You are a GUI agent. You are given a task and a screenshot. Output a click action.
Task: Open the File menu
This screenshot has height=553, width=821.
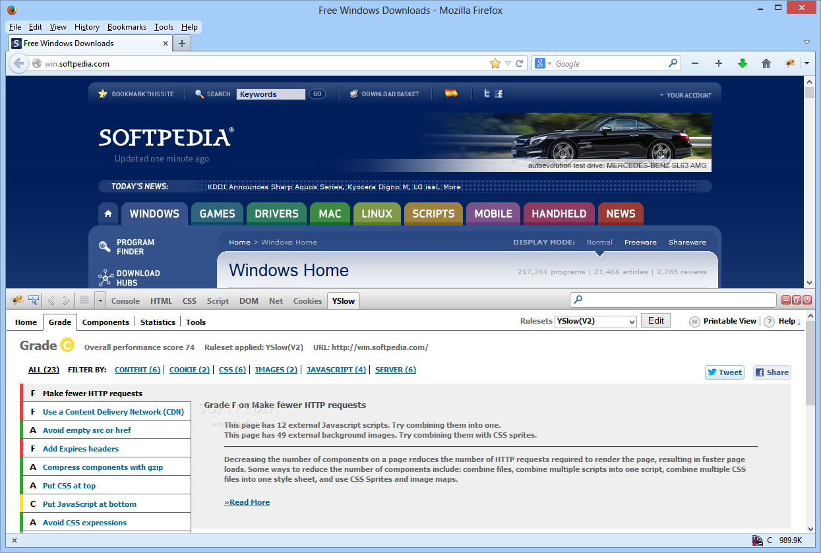click(x=15, y=27)
